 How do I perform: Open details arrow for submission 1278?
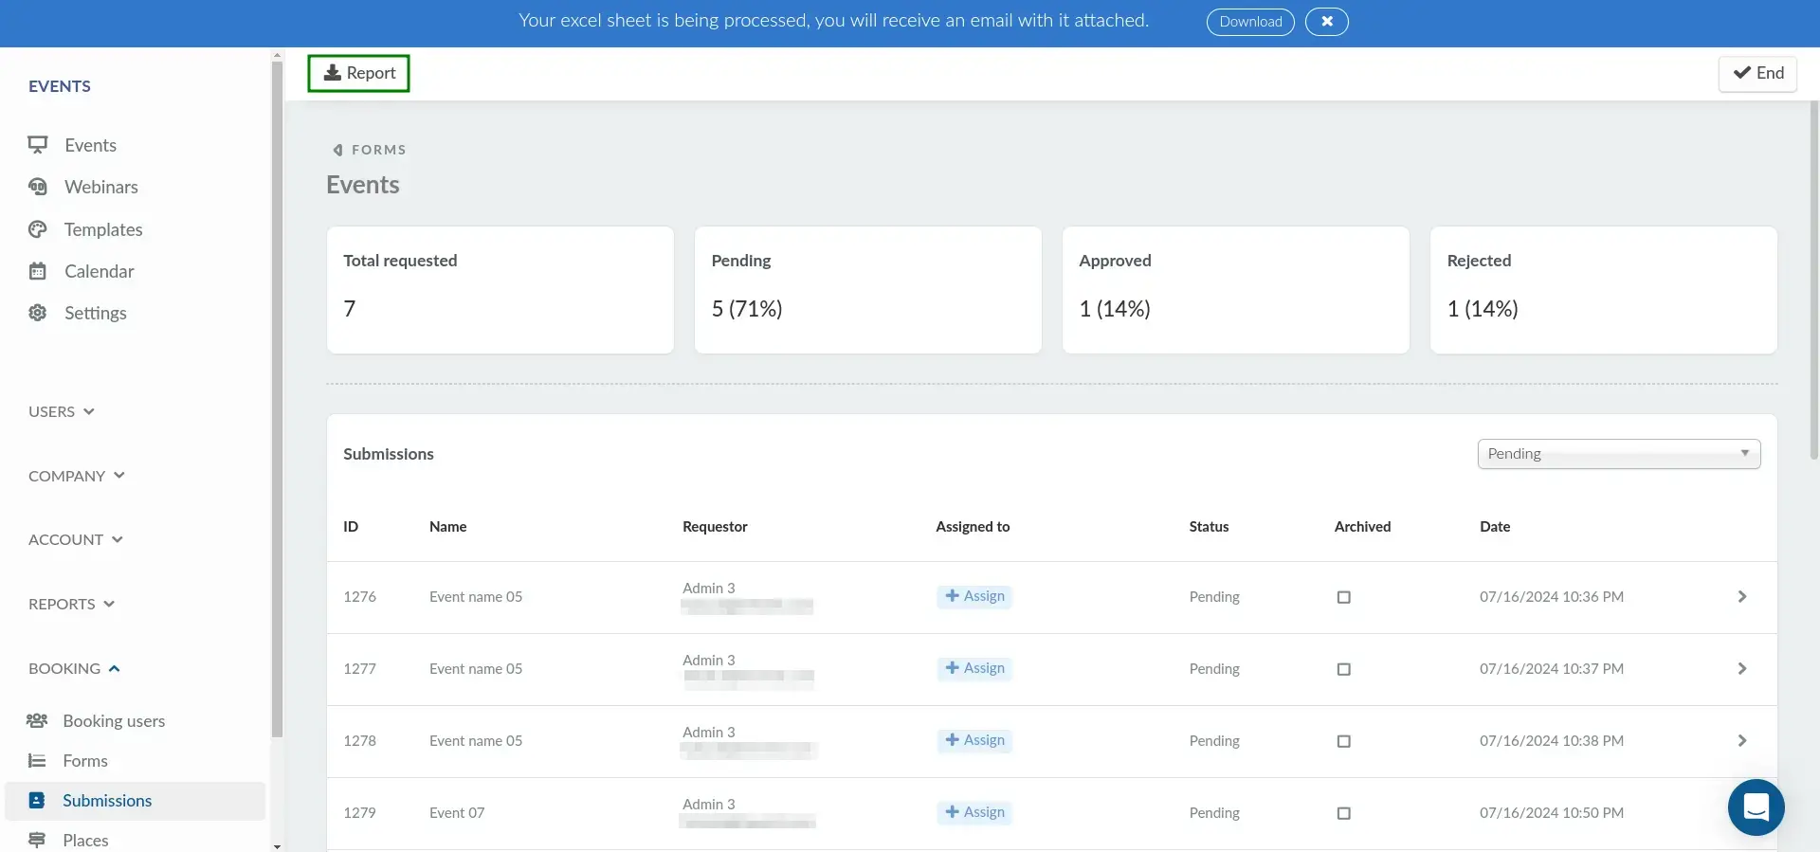click(1741, 740)
